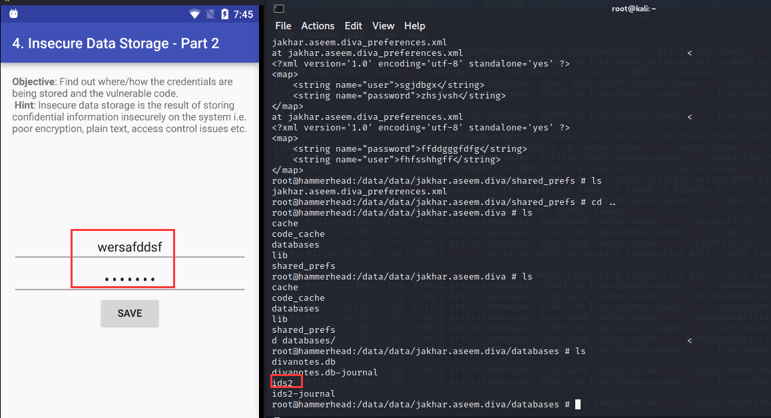The width and height of the screenshot is (771, 418).
Task: Click the Android debug icon in status bar
Action: (14, 13)
